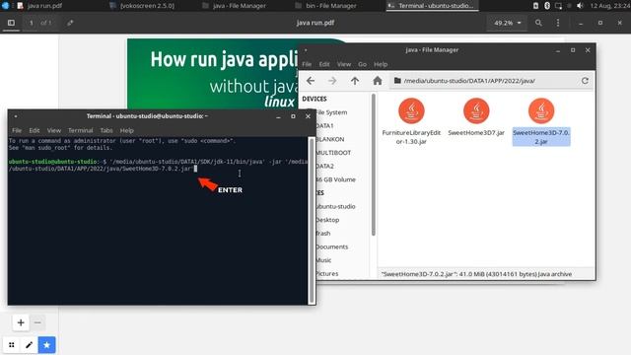Image resolution: width=631 pixels, height=355 pixels.
Task: Click the page number field showing 1
Action: [31, 23]
